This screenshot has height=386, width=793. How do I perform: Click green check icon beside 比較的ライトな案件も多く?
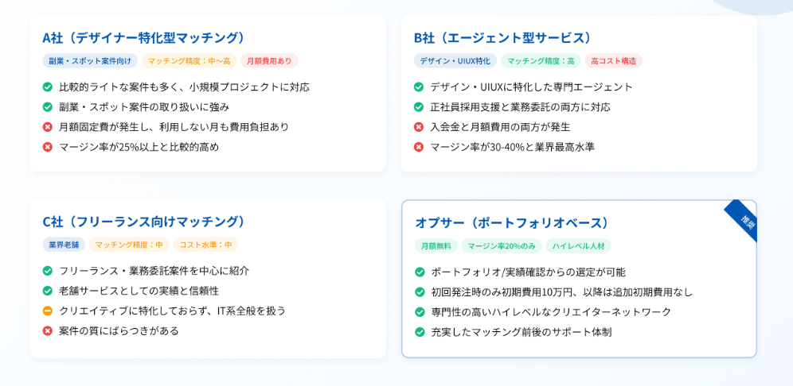pyautogui.click(x=48, y=87)
